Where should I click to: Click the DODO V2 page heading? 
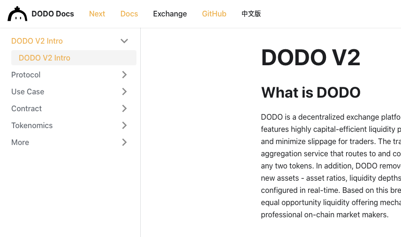point(310,57)
